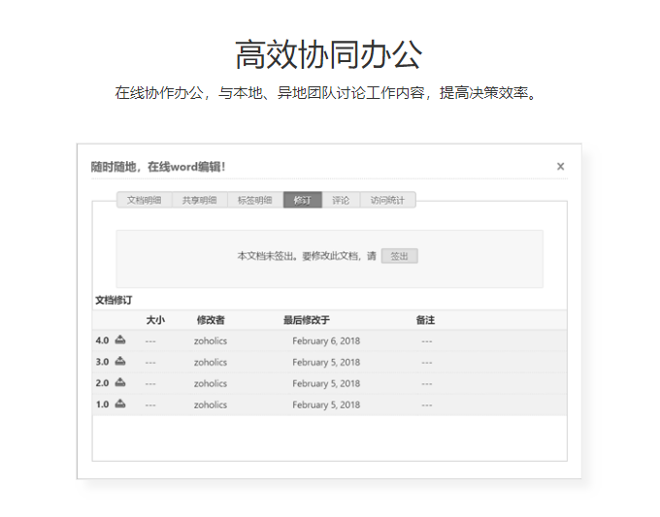
Task: Click zoholics in the 2.0 row
Action: coord(211,384)
